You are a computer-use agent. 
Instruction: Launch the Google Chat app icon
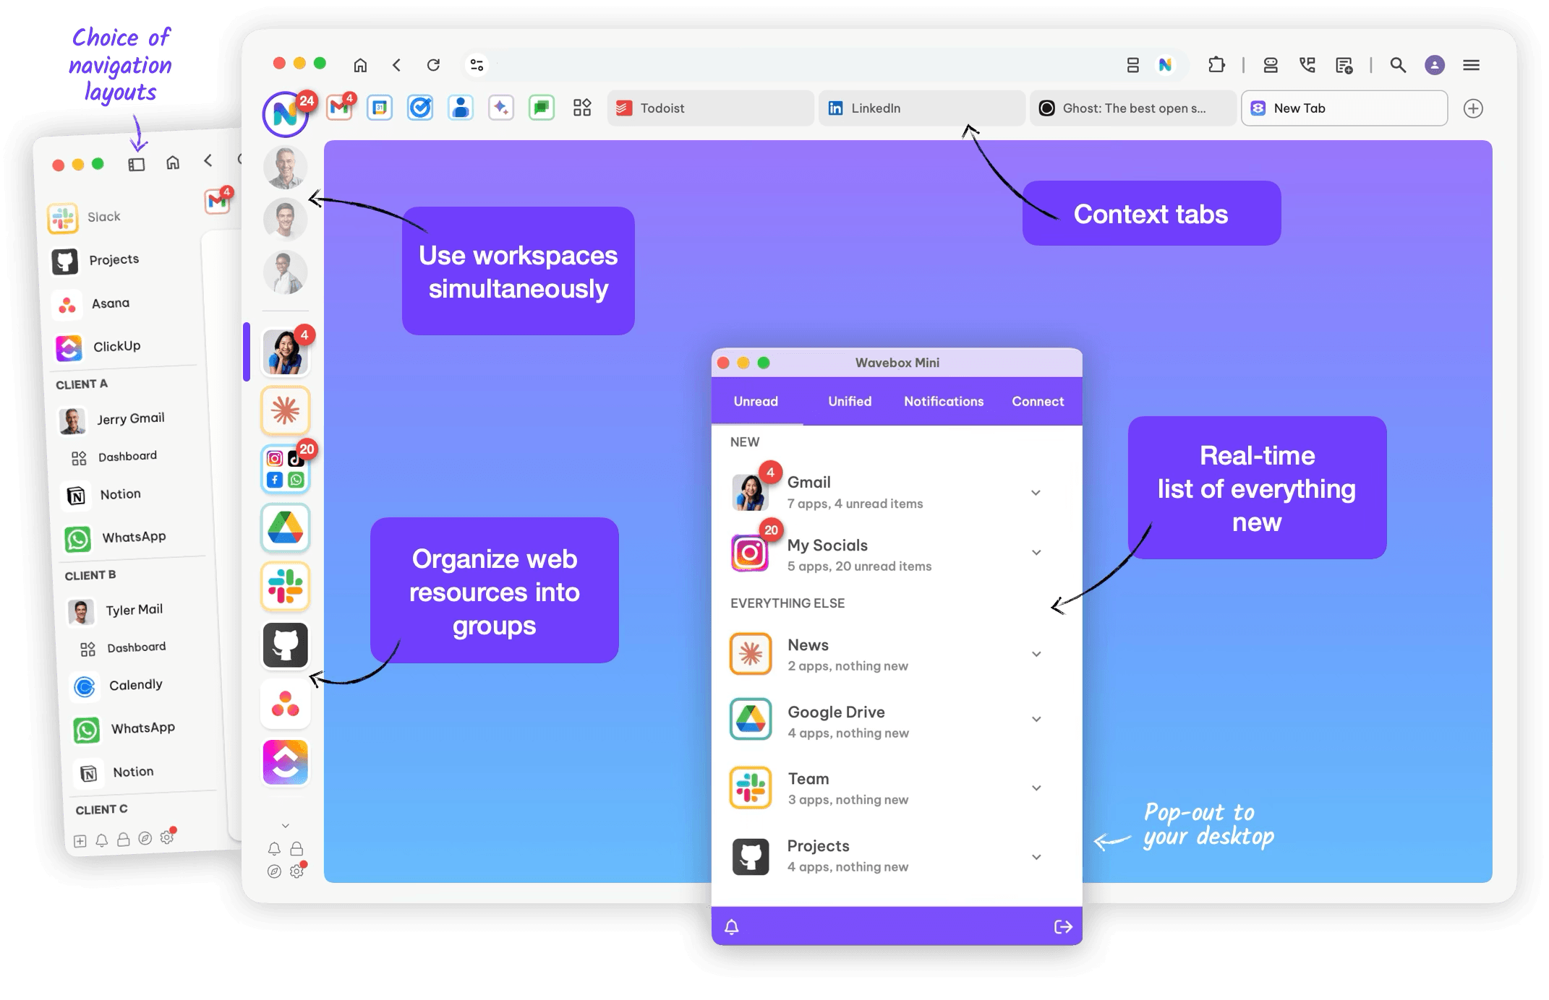[x=542, y=108]
